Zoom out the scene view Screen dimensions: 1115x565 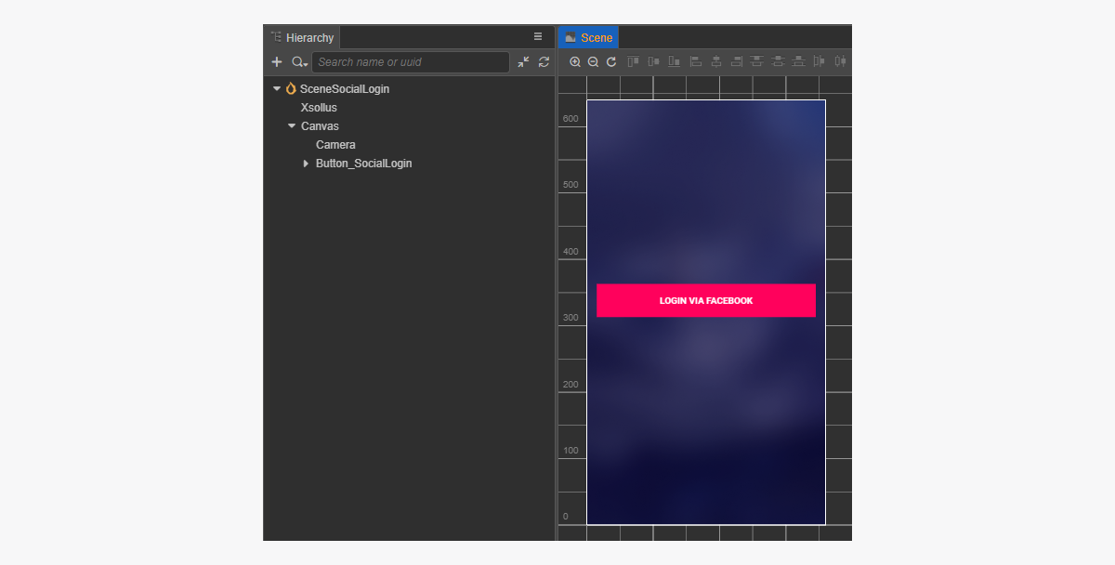(593, 62)
